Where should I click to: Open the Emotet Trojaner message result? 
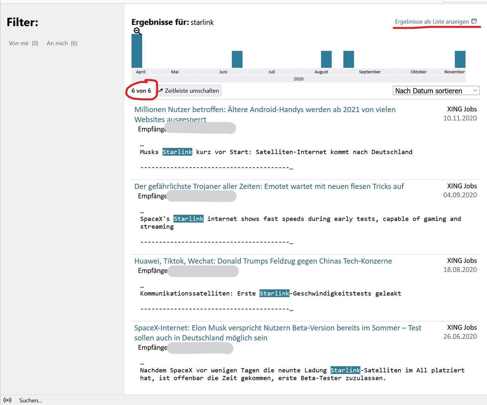click(x=269, y=187)
